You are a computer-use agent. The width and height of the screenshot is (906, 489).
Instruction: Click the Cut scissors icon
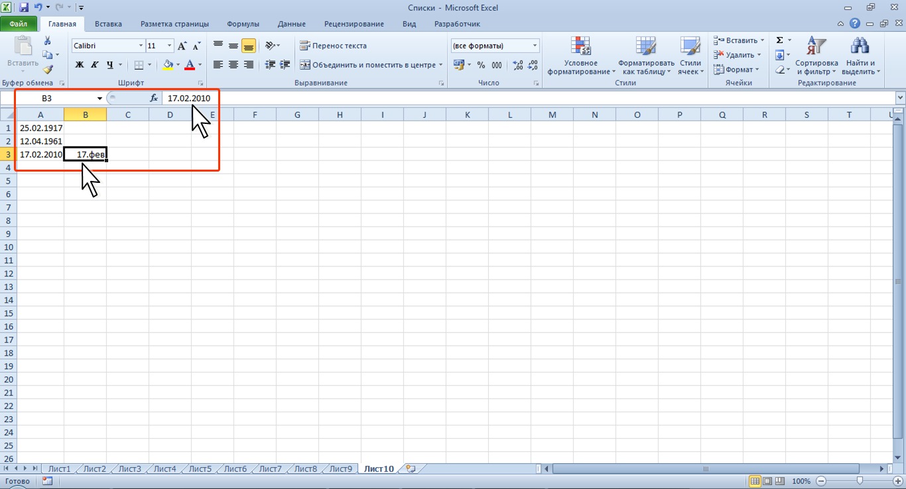click(47, 41)
